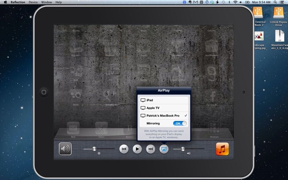Open Notification Center list icon
This screenshot has height=180, width=288.
pyautogui.click(x=282, y=2)
